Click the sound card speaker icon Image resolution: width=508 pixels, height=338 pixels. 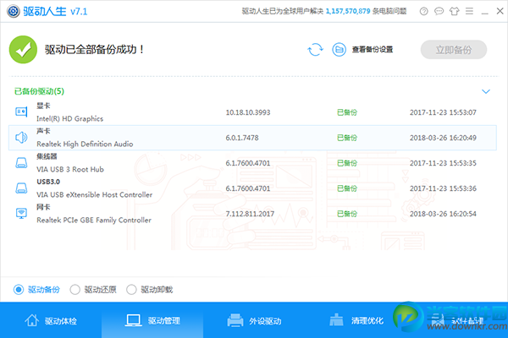point(21,138)
